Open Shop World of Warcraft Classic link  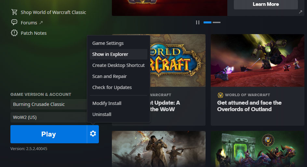(x=53, y=12)
